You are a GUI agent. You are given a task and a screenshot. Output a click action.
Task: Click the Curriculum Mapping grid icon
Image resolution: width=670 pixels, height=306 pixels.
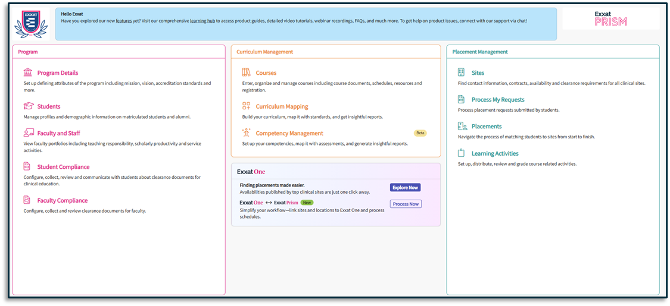247,106
